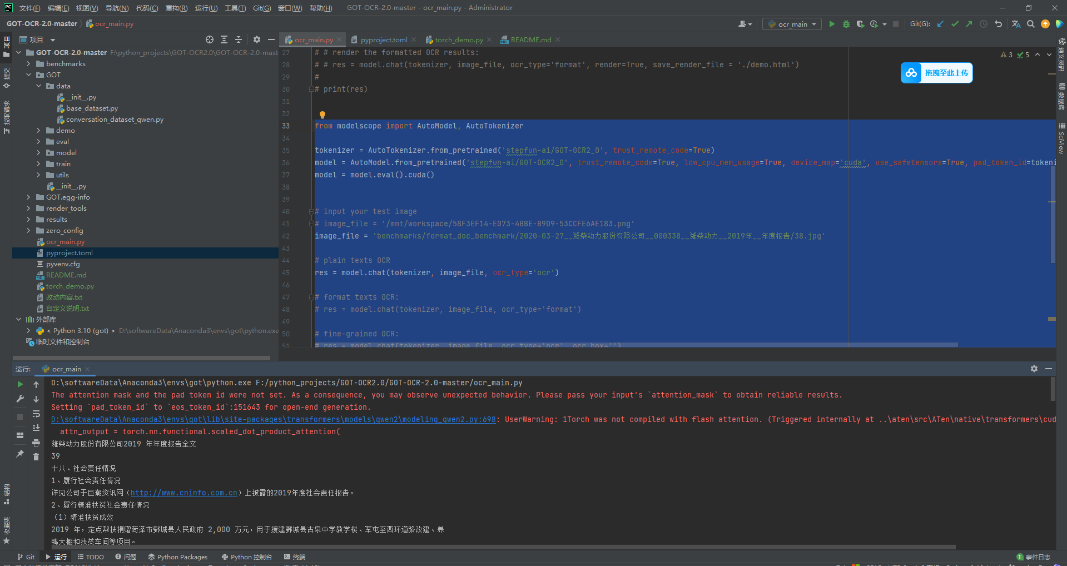Open the www.cninfo.com.cn link in the console
The width and height of the screenshot is (1067, 566).
[x=184, y=493]
